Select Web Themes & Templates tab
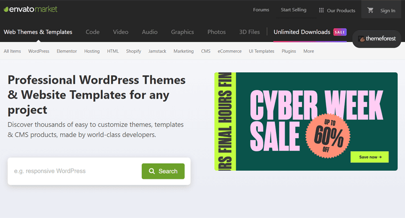405x218 pixels. (38, 32)
